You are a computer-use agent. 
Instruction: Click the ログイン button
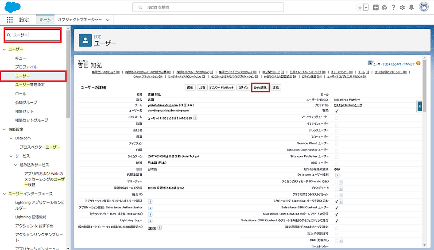pyautogui.click(x=243, y=88)
